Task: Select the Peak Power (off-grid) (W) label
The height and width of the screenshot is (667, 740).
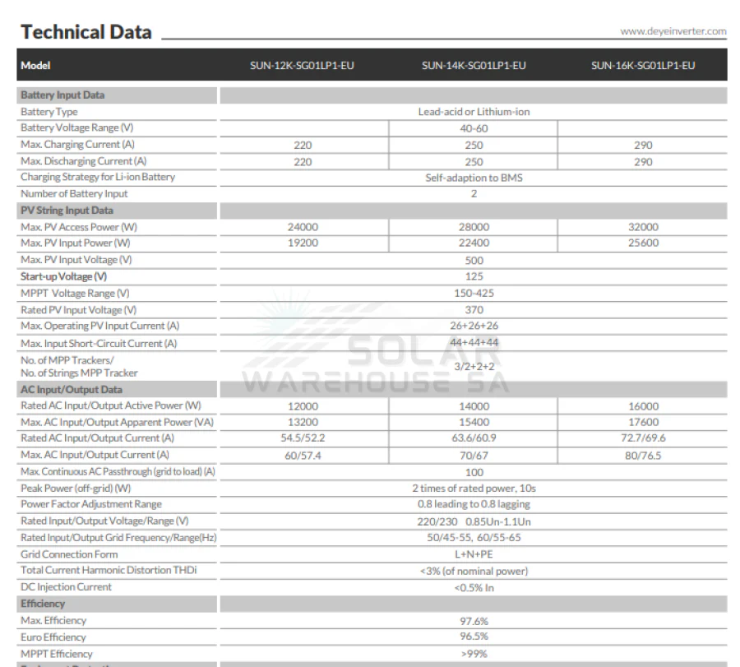Action: 76,488
